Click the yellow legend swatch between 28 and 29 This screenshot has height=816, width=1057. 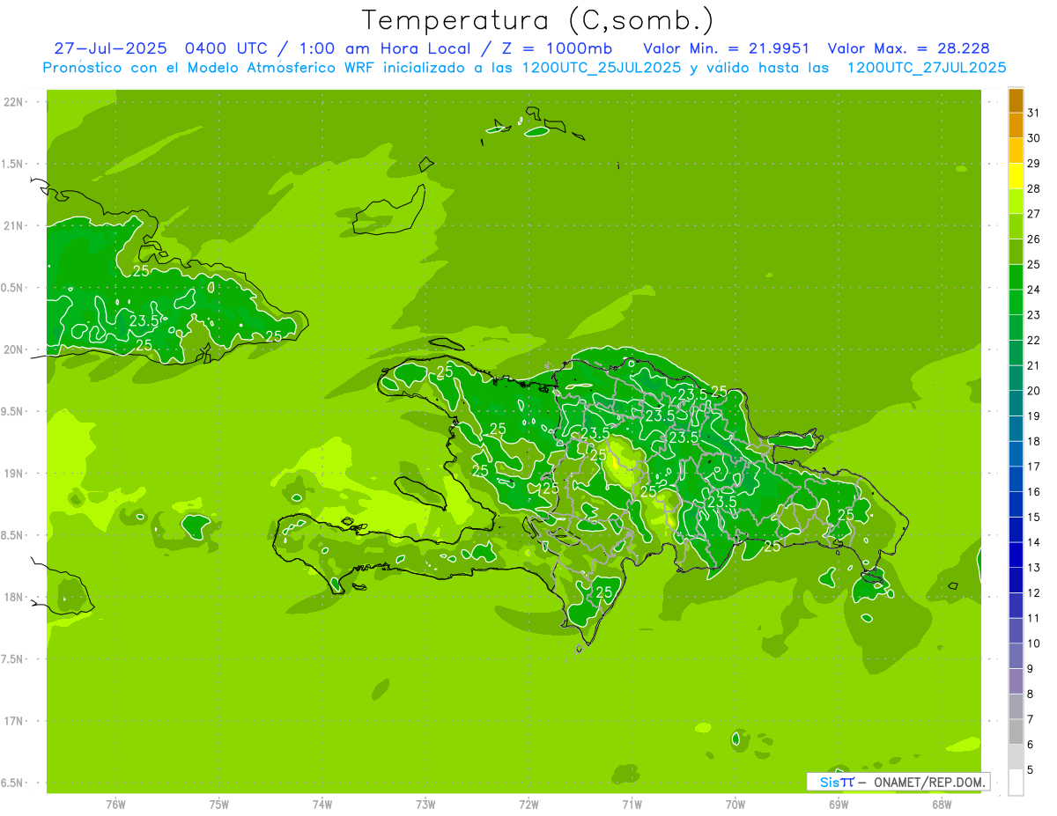[x=1016, y=176]
